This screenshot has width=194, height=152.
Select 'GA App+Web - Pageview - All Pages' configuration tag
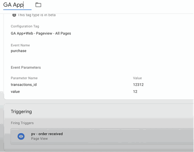tap(41, 33)
